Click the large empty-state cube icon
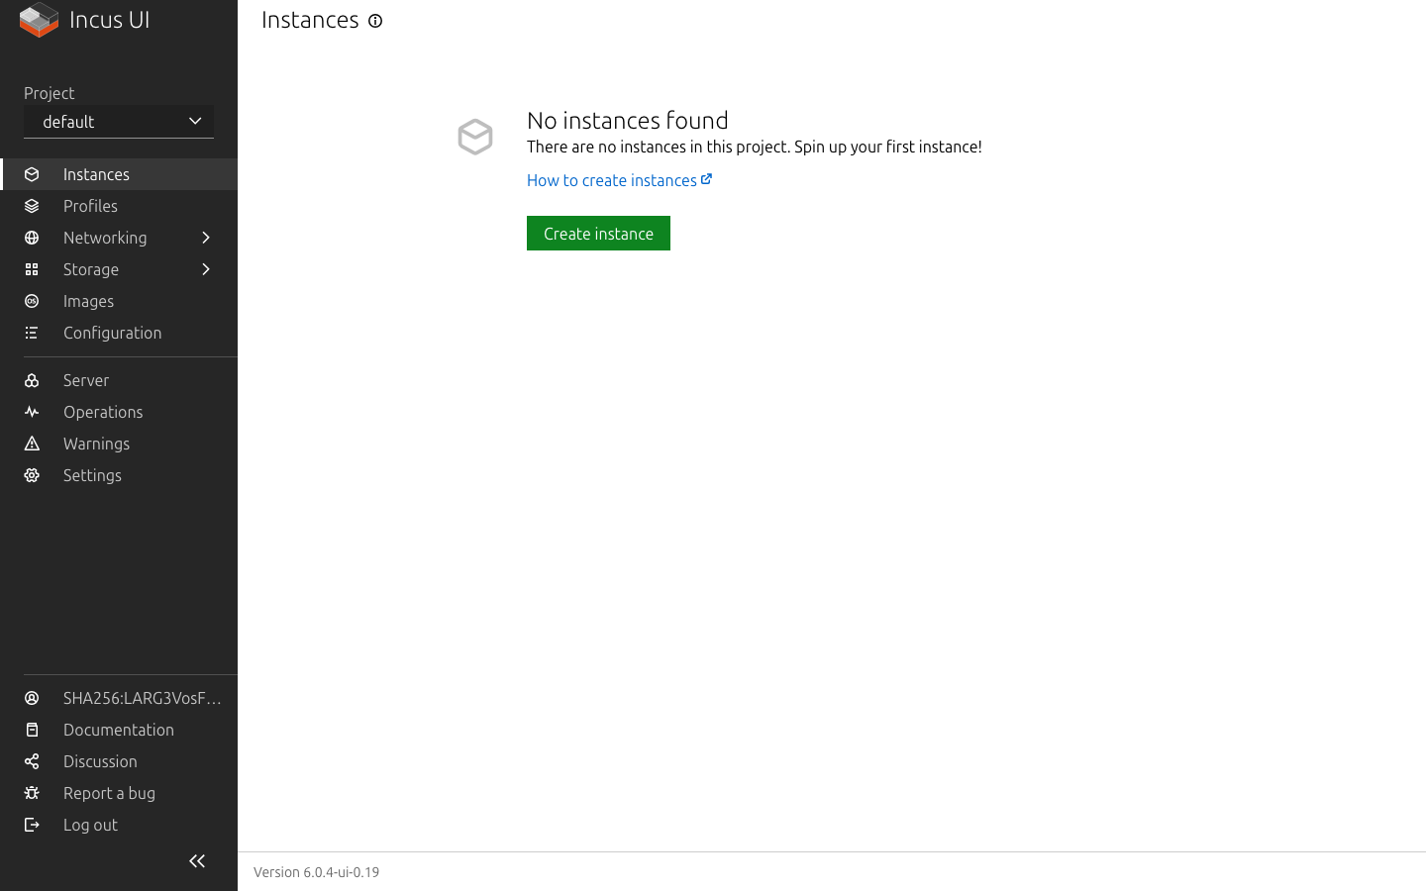The height and width of the screenshot is (891, 1426). point(475,137)
